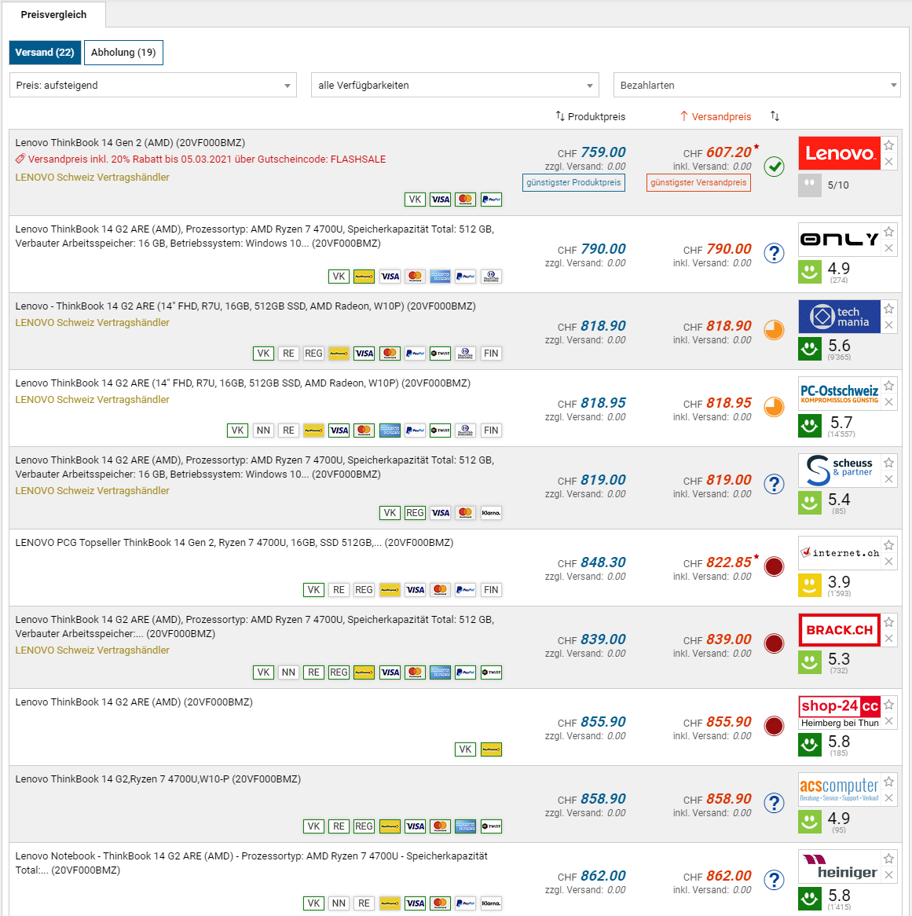Click Klarna payment icon in scheuss offer row
The image size is (912, 916).
491,514
